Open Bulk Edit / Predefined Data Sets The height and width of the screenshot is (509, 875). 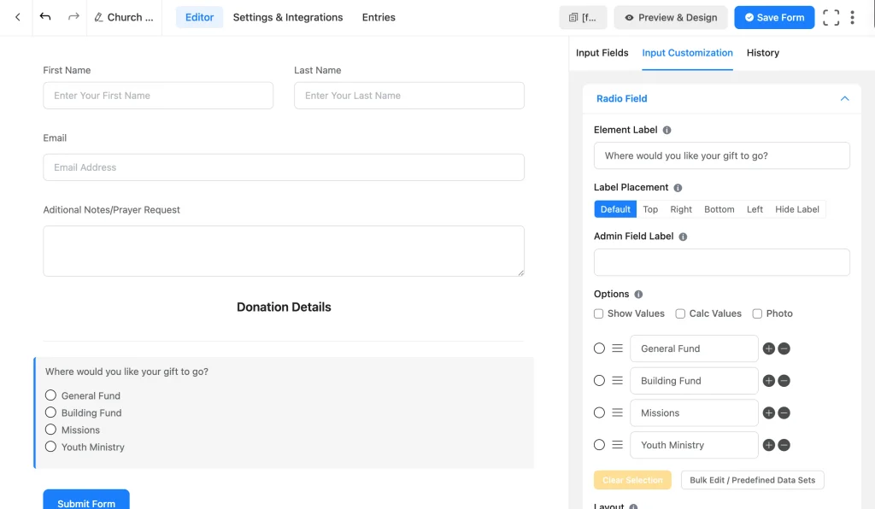tap(752, 480)
